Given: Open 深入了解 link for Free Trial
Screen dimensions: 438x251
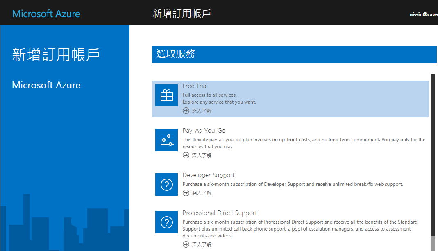Looking at the screenshot, I should [202, 111].
